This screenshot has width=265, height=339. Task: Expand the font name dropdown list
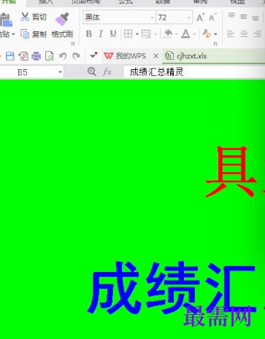pyautogui.click(x=153, y=17)
